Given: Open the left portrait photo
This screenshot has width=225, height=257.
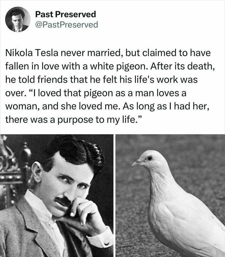Looking at the screenshot, I should (x=57, y=195).
